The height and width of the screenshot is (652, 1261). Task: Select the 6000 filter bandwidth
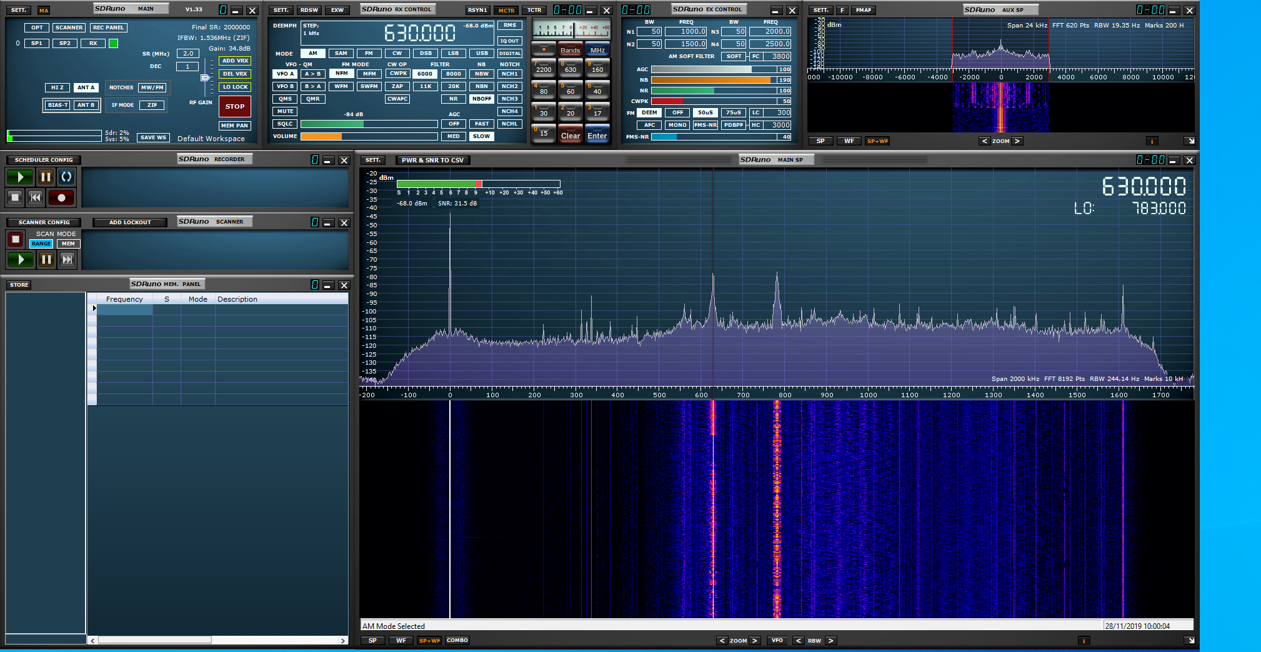click(426, 74)
